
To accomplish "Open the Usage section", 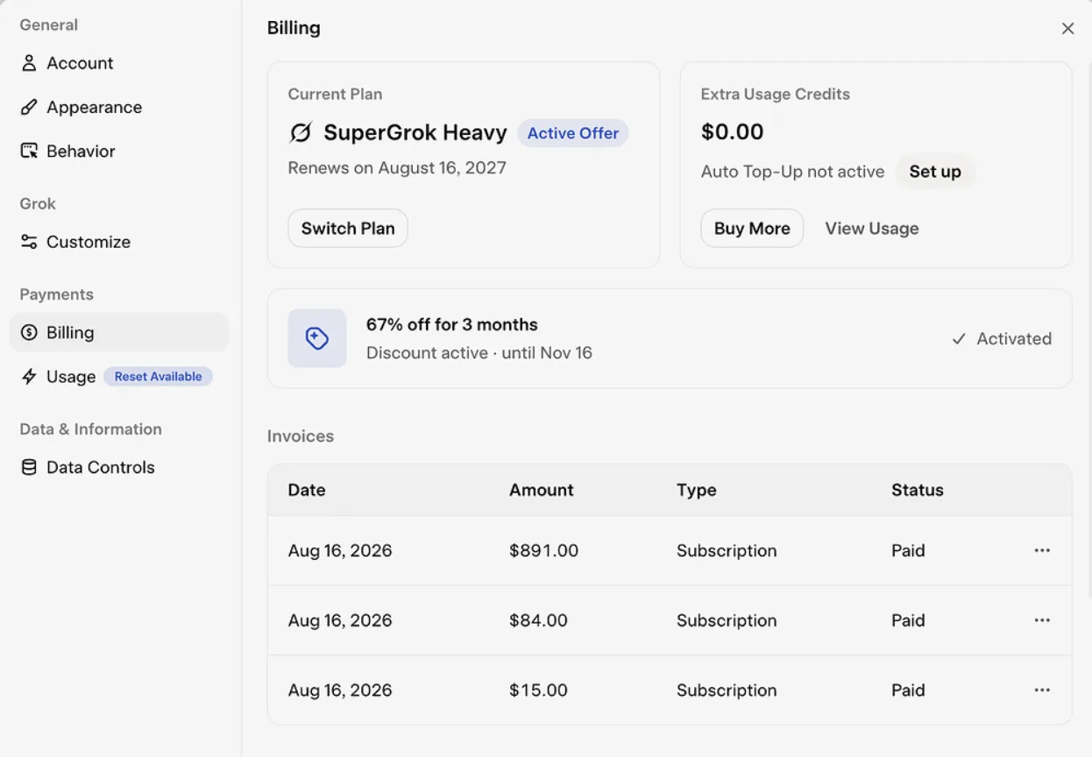I will pos(119,377).
